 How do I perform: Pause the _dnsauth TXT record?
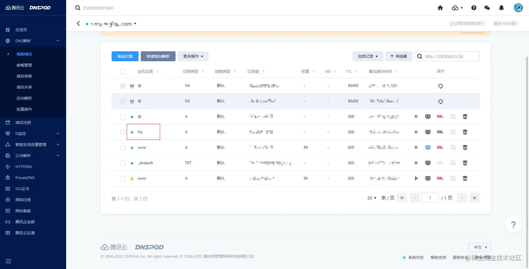pos(416,163)
